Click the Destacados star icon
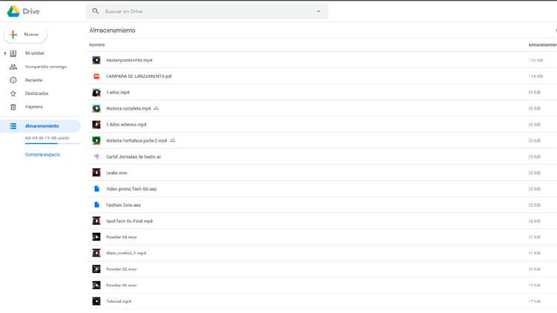 [13, 93]
